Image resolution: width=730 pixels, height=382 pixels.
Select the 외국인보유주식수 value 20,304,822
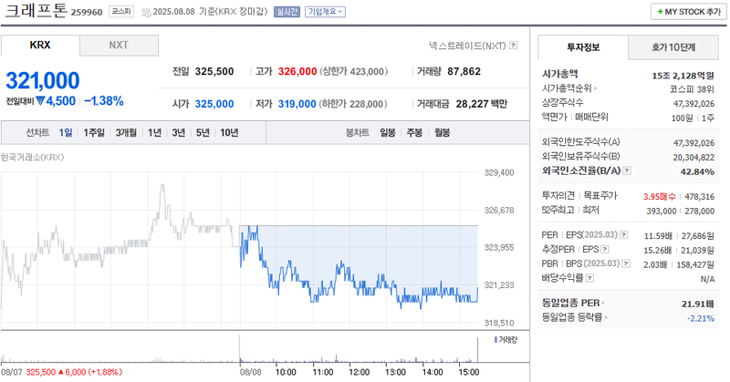point(693,158)
